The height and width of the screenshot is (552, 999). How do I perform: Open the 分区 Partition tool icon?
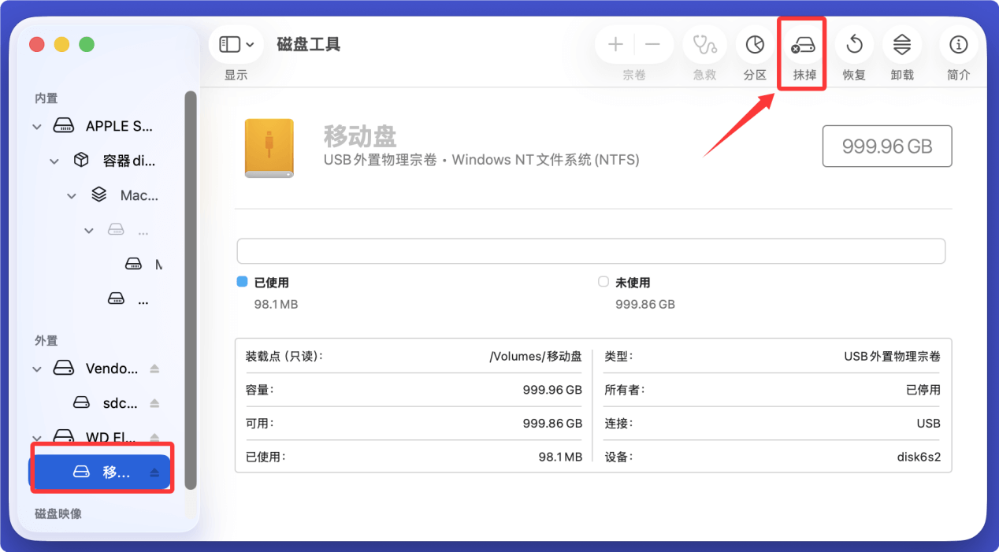click(754, 45)
